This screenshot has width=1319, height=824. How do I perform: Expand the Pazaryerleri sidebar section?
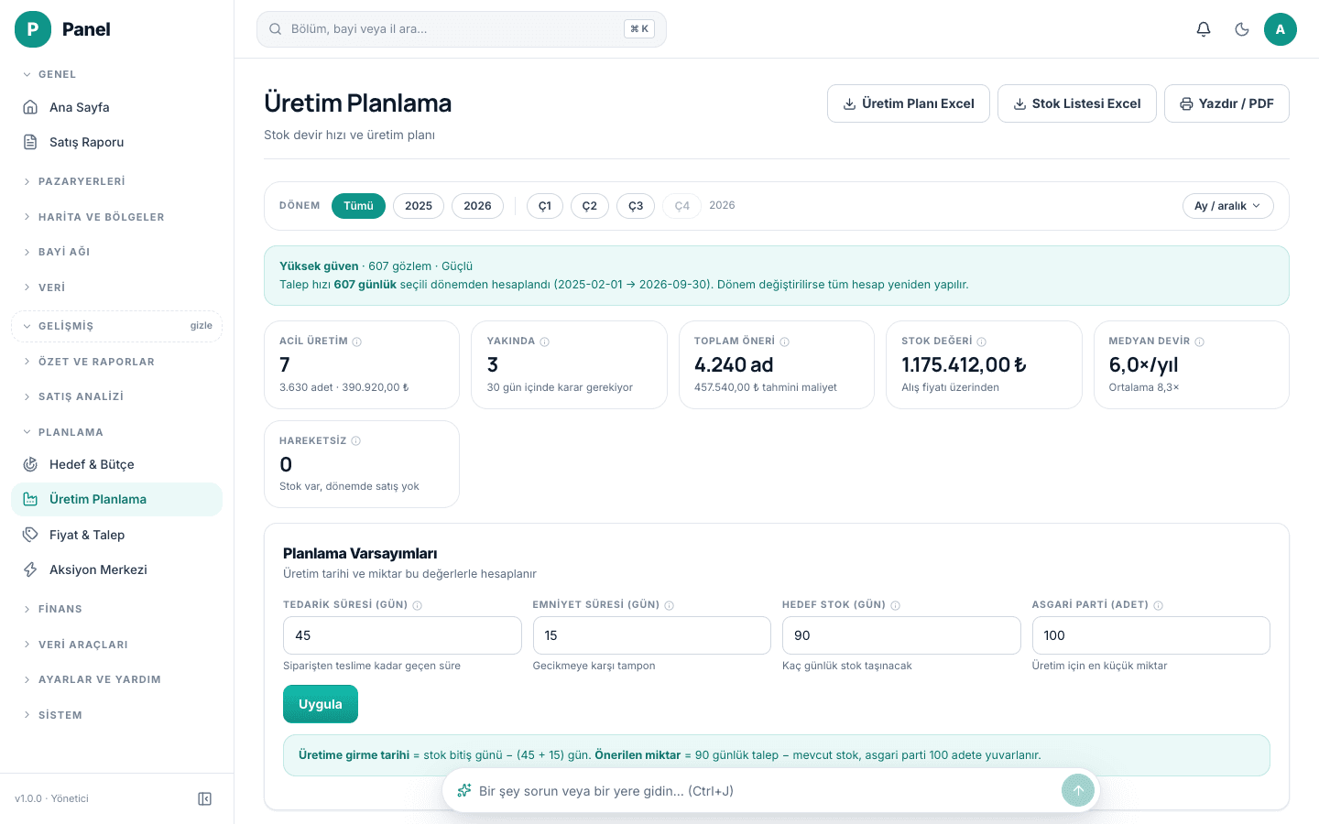116,181
